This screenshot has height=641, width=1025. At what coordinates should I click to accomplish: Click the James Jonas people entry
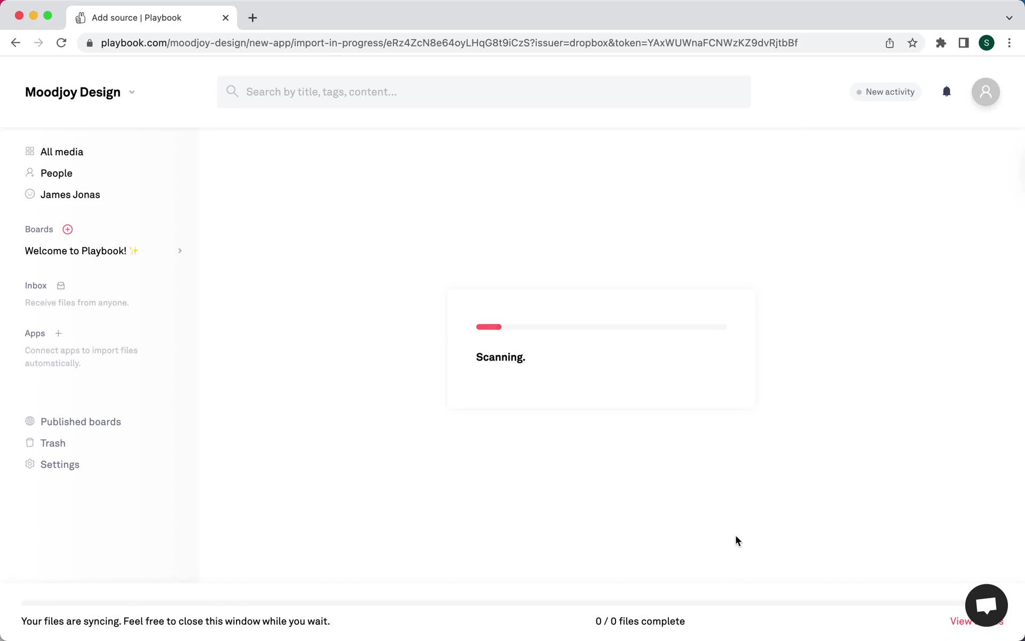[x=70, y=193]
